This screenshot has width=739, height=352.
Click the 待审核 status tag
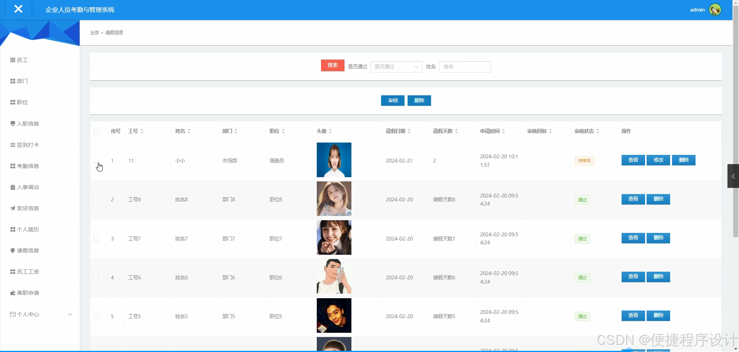pyautogui.click(x=584, y=161)
